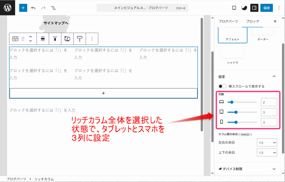Open the 上下の余白 rem unit selector

(x=275, y=153)
